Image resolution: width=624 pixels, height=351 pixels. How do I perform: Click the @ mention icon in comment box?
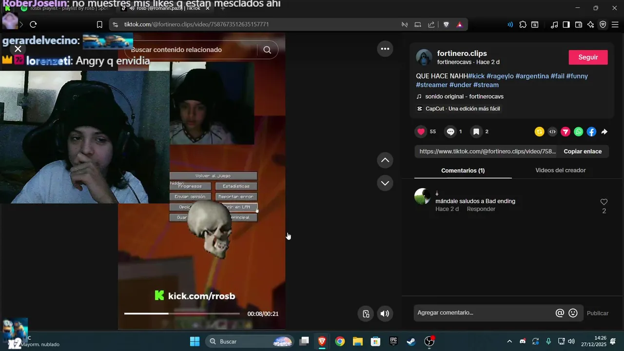pos(560,313)
